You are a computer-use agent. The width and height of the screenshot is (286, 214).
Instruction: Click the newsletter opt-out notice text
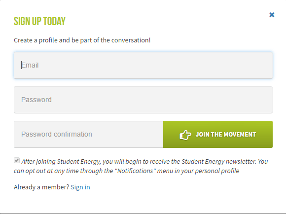click(x=141, y=166)
